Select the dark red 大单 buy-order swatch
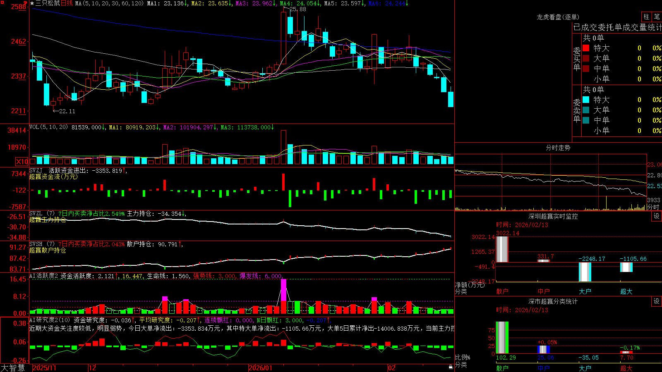 [x=586, y=58]
